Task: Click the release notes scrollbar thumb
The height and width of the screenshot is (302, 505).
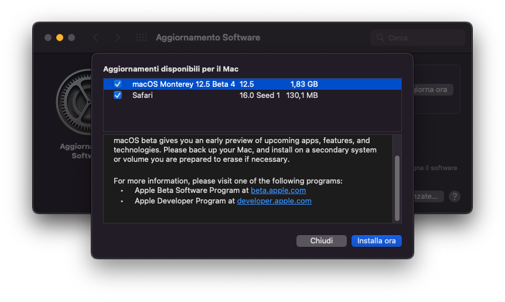Action: coord(397,188)
